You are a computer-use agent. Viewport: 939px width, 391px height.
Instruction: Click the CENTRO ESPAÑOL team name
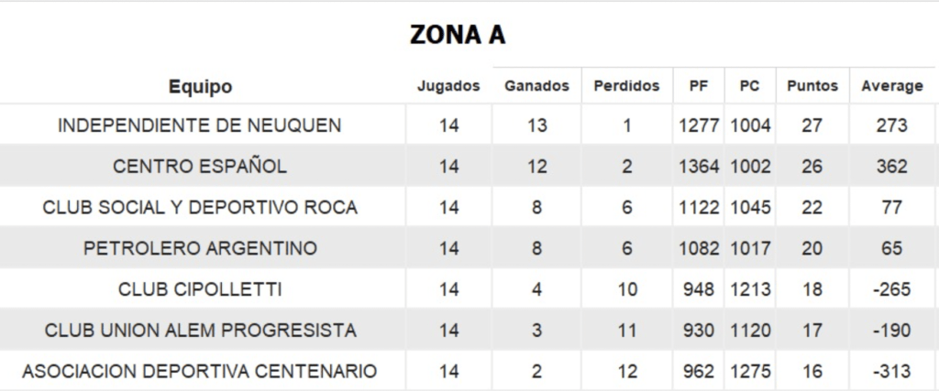pyautogui.click(x=200, y=167)
